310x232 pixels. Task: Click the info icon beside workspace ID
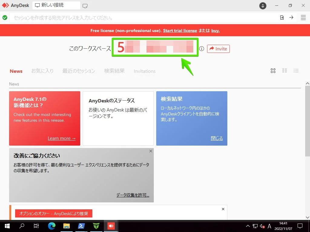(x=201, y=49)
